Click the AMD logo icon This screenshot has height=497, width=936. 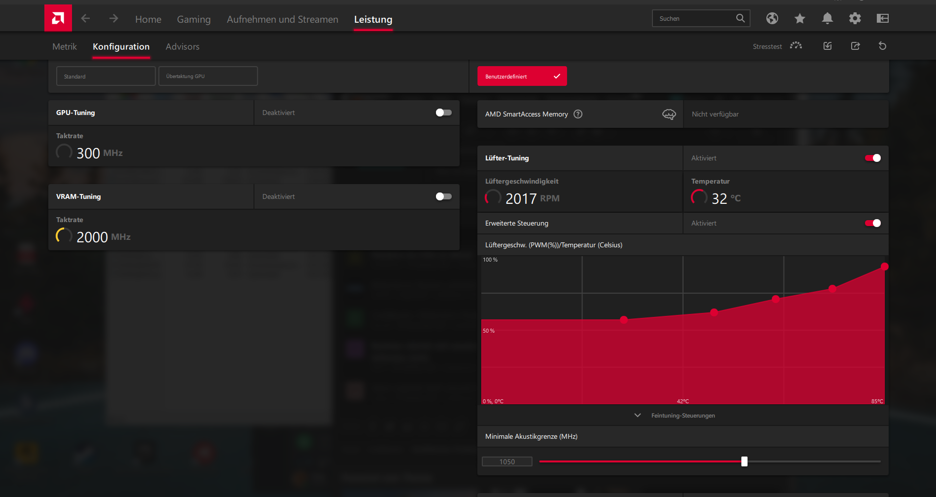pos(58,18)
